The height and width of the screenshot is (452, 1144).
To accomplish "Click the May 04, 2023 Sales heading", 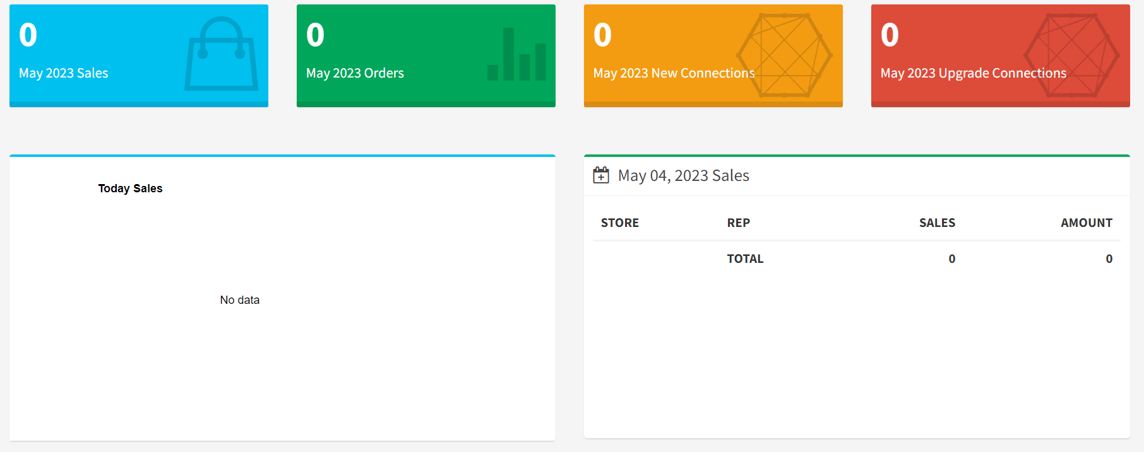I will click(683, 176).
